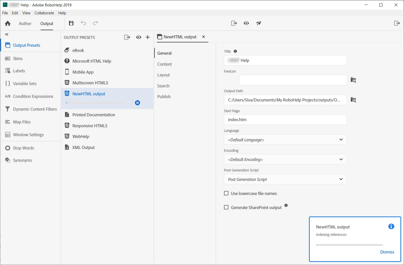Image resolution: width=404 pixels, height=265 pixels.
Task: Click the Publish paper-plane icon in toolbar
Action: (x=258, y=23)
